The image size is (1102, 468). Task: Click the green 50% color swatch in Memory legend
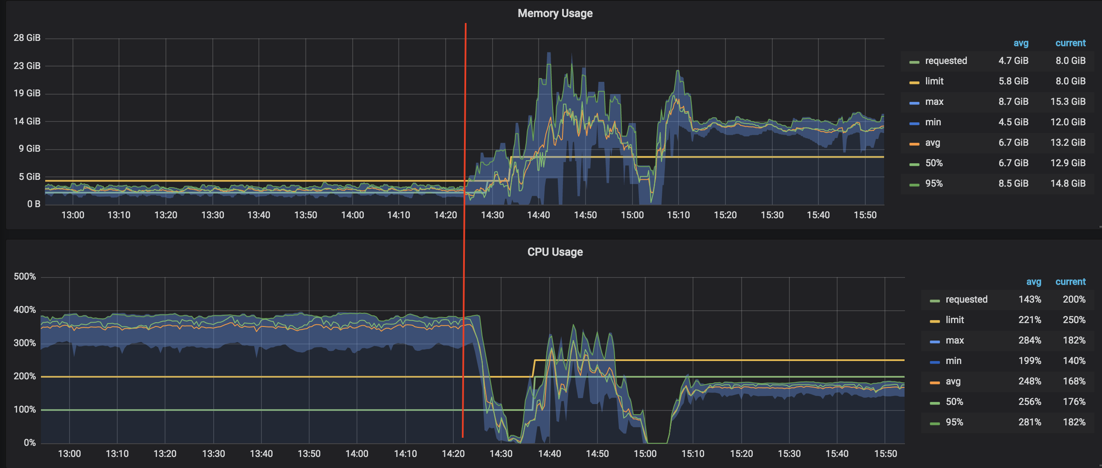[x=913, y=163]
